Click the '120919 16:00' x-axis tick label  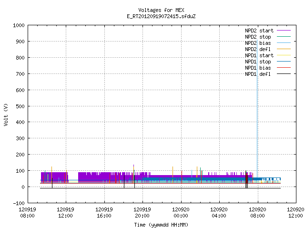pos(104,213)
